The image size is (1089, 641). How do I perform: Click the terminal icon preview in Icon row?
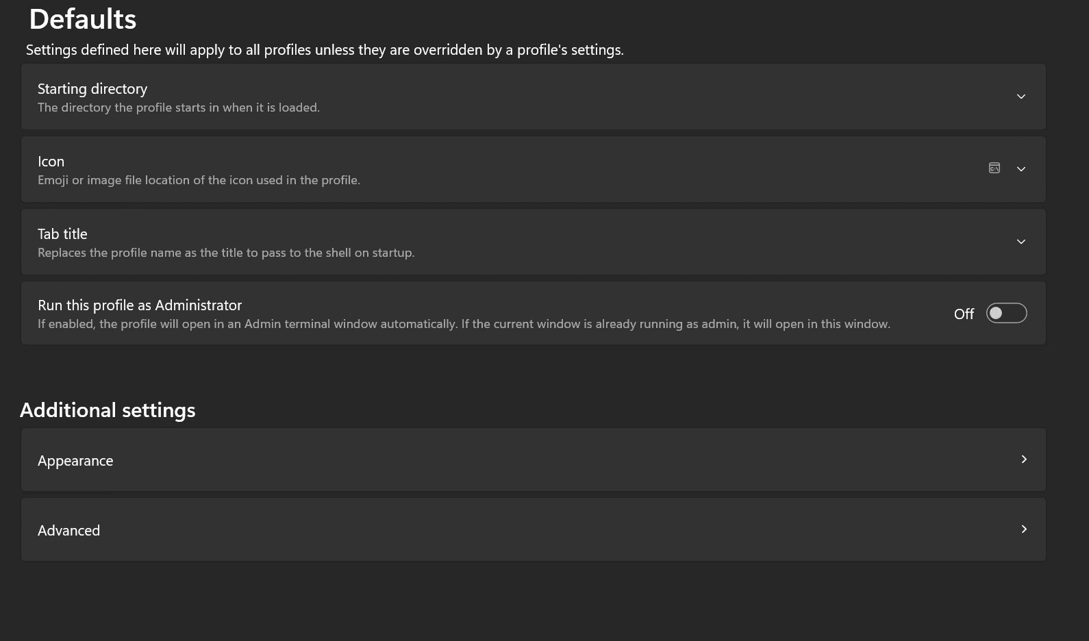(994, 168)
